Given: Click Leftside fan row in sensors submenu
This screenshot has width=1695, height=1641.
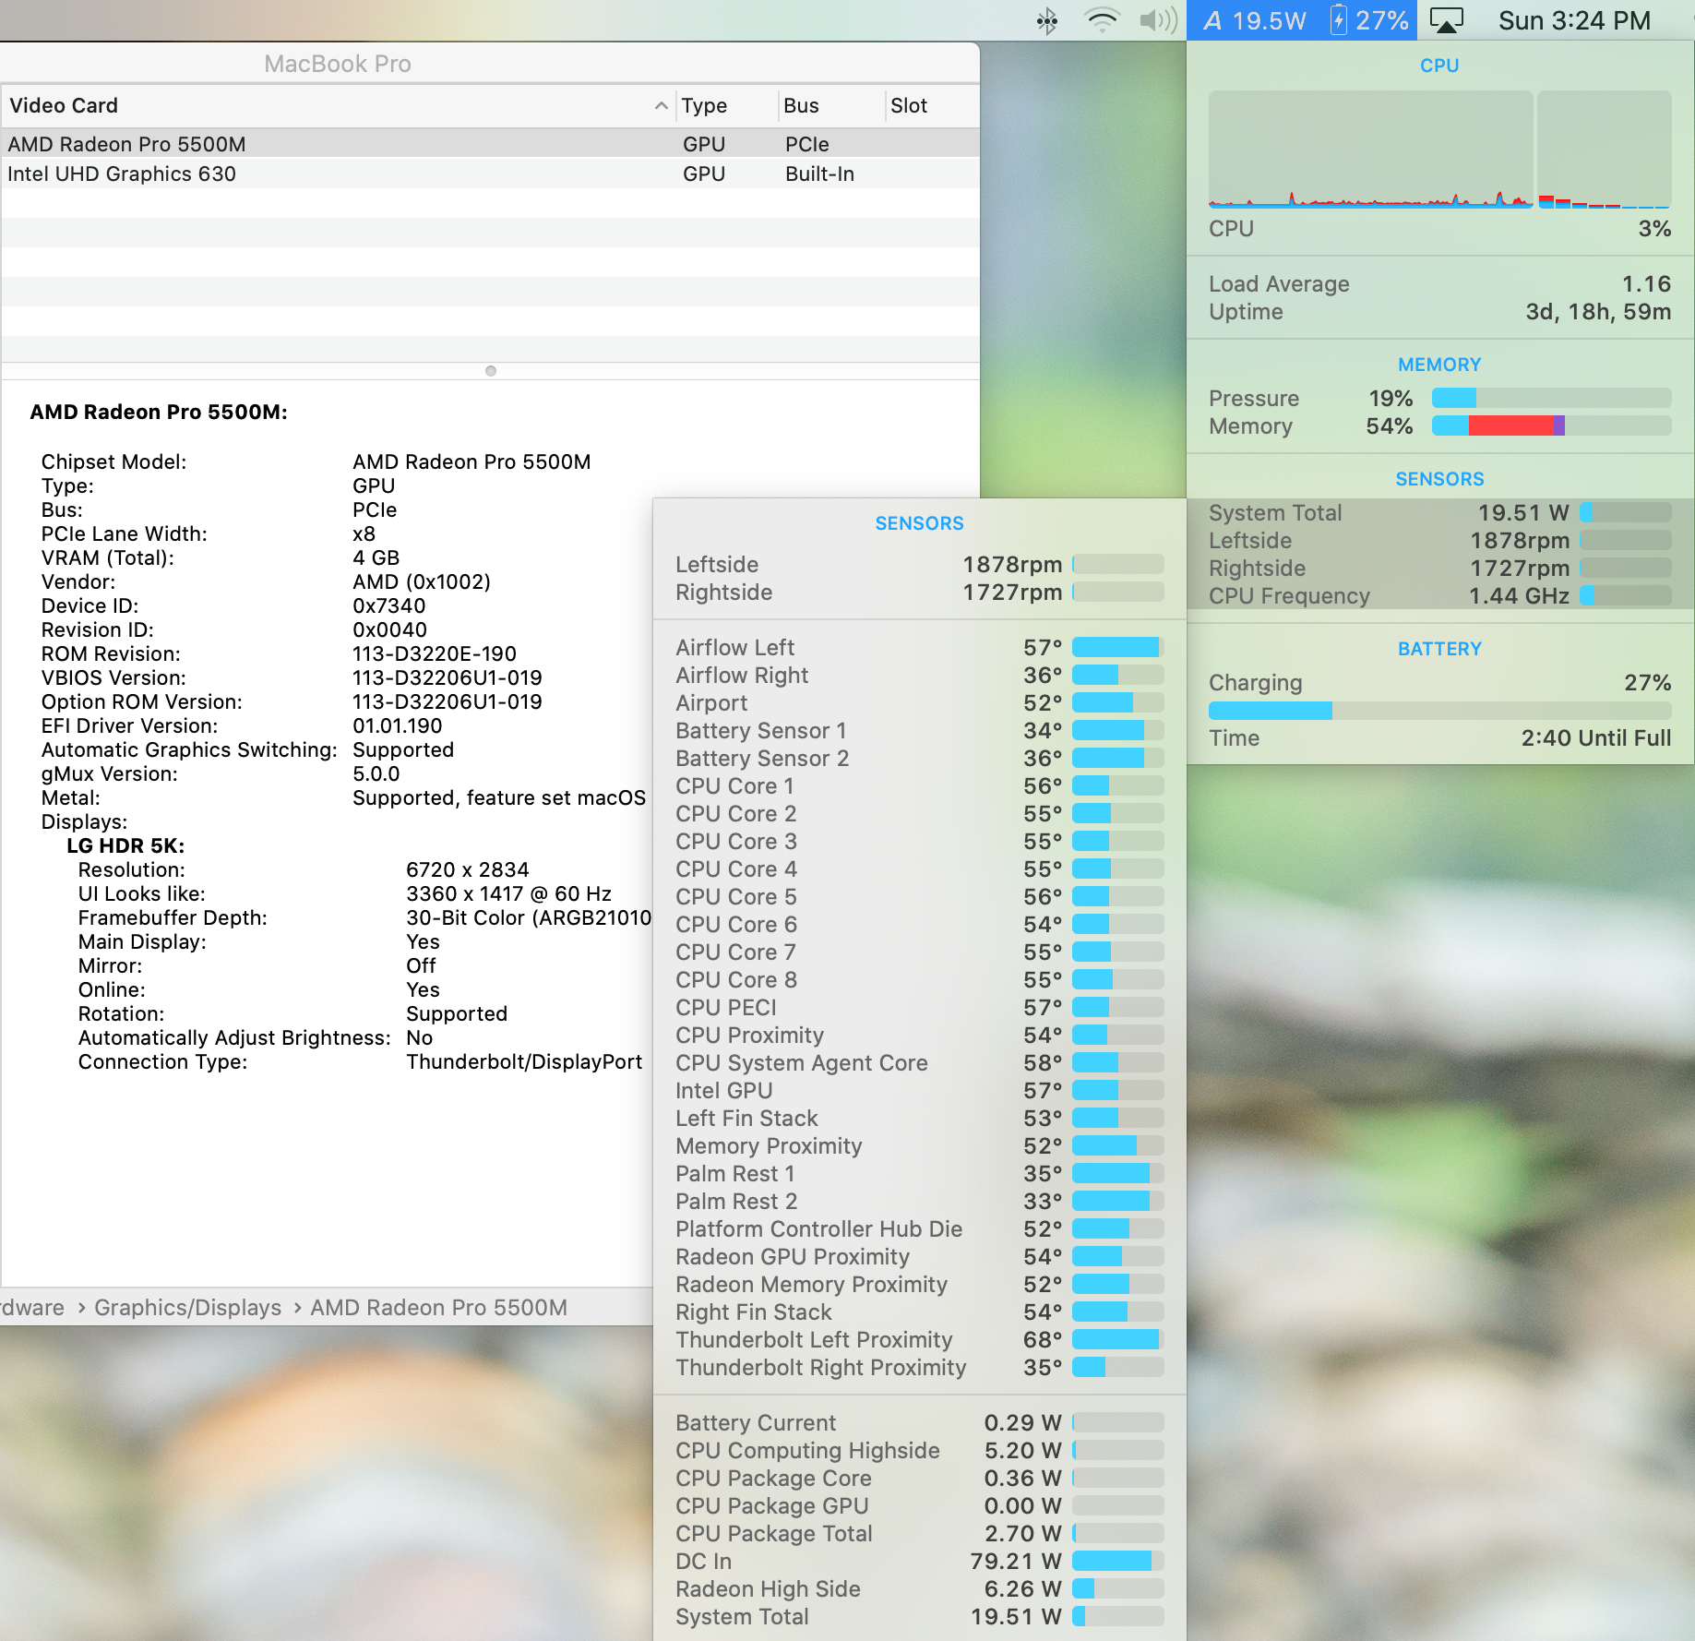Looking at the screenshot, I should pyautogui.click(x=919, y=564).
